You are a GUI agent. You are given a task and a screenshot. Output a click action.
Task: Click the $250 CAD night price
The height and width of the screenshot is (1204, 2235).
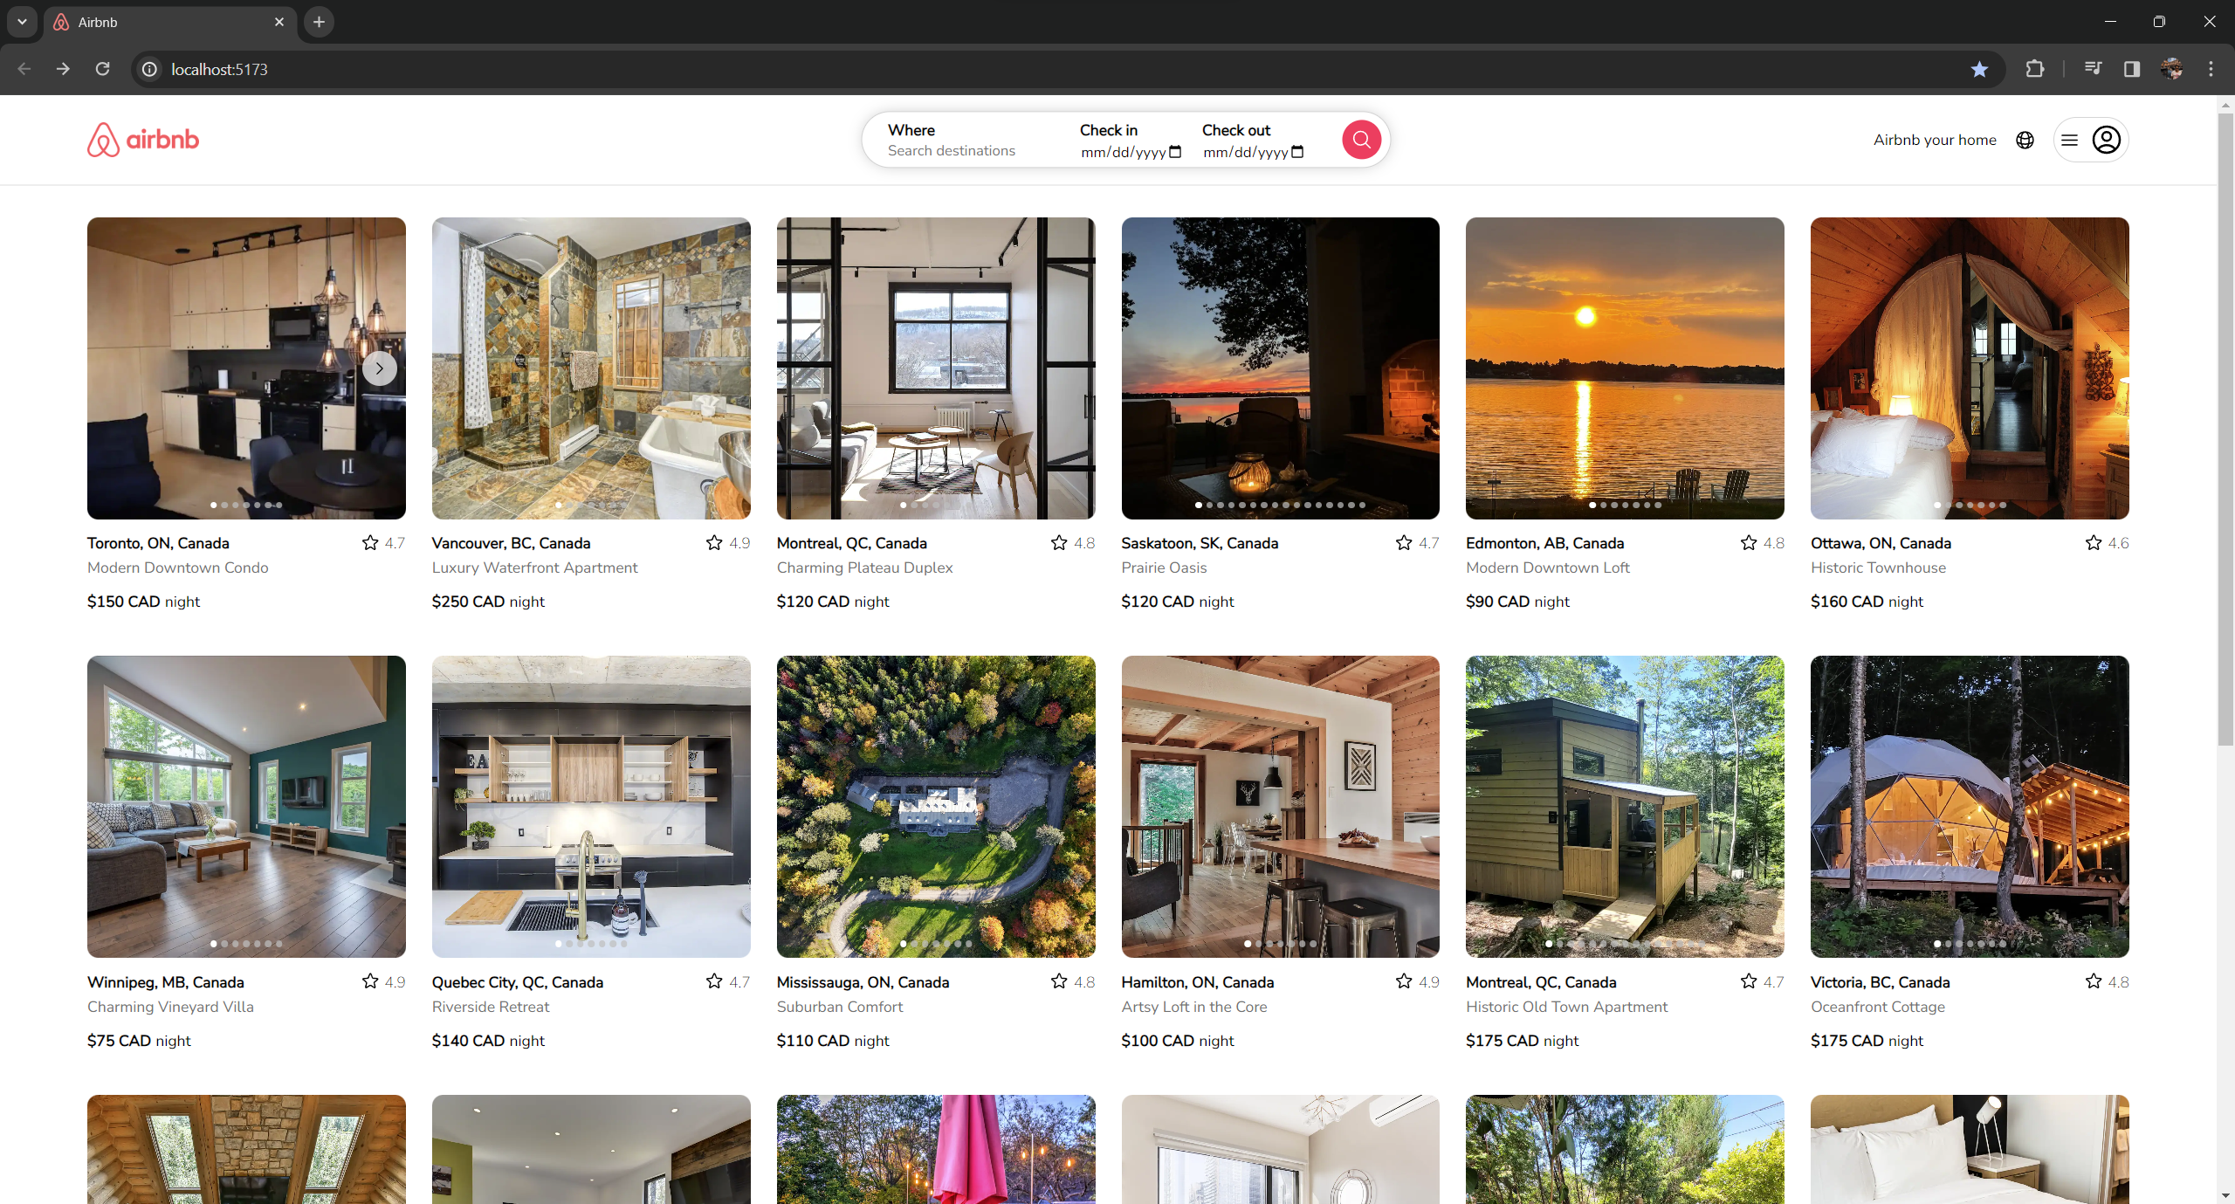pyautogui.click(x=488, y=602)
